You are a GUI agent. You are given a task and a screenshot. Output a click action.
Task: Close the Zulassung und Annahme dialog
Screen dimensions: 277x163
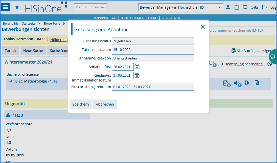point(203,27)
